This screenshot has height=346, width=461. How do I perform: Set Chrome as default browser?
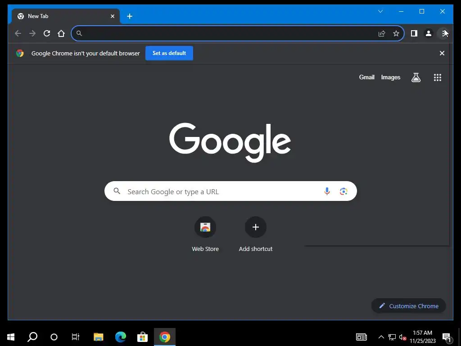point(169,53)
